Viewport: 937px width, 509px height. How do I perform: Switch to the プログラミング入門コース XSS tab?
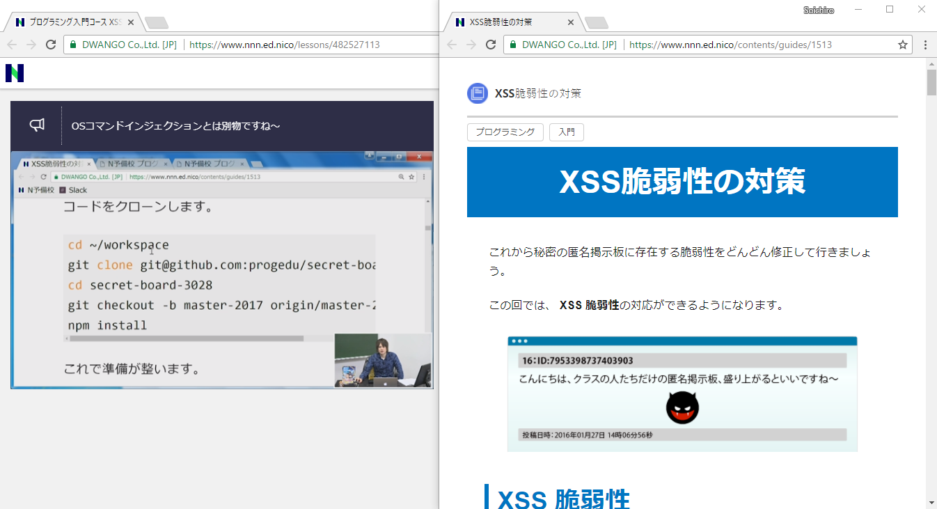pyautogui.click(x=70, y=21)
